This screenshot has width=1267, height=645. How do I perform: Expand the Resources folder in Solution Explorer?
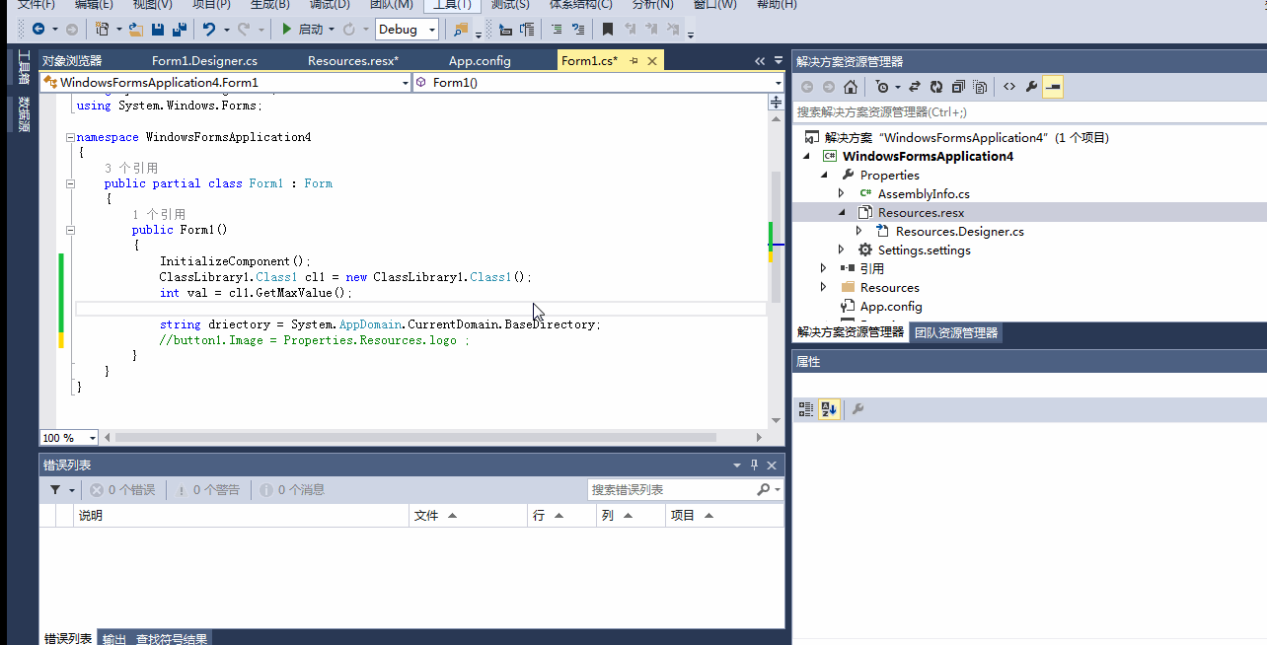pyautogui.click(x=824, y=287)
